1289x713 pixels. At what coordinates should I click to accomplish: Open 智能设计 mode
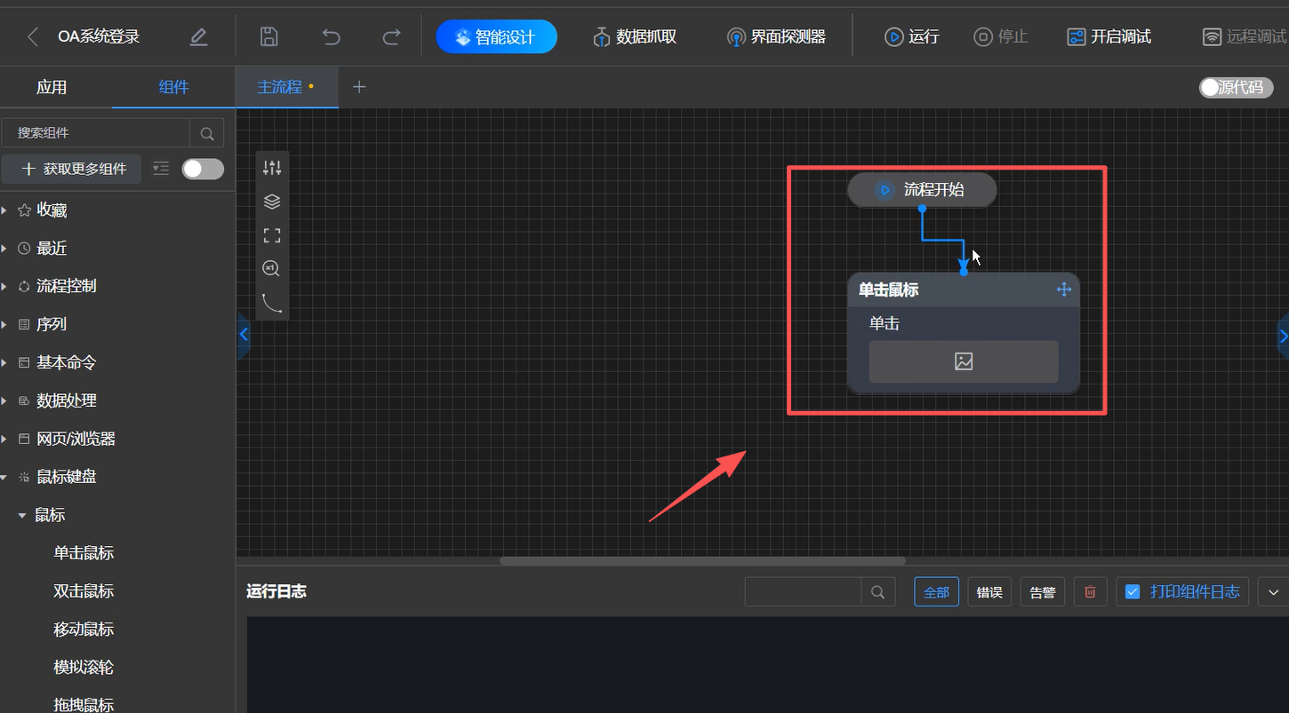click(x=496, y=36)
